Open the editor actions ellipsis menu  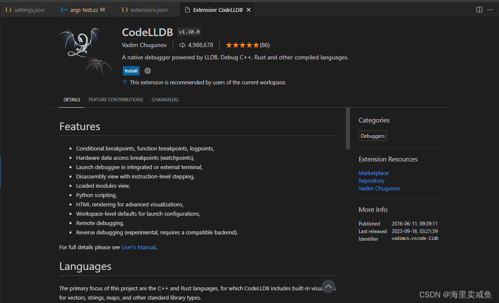click(x=490, y=9)
